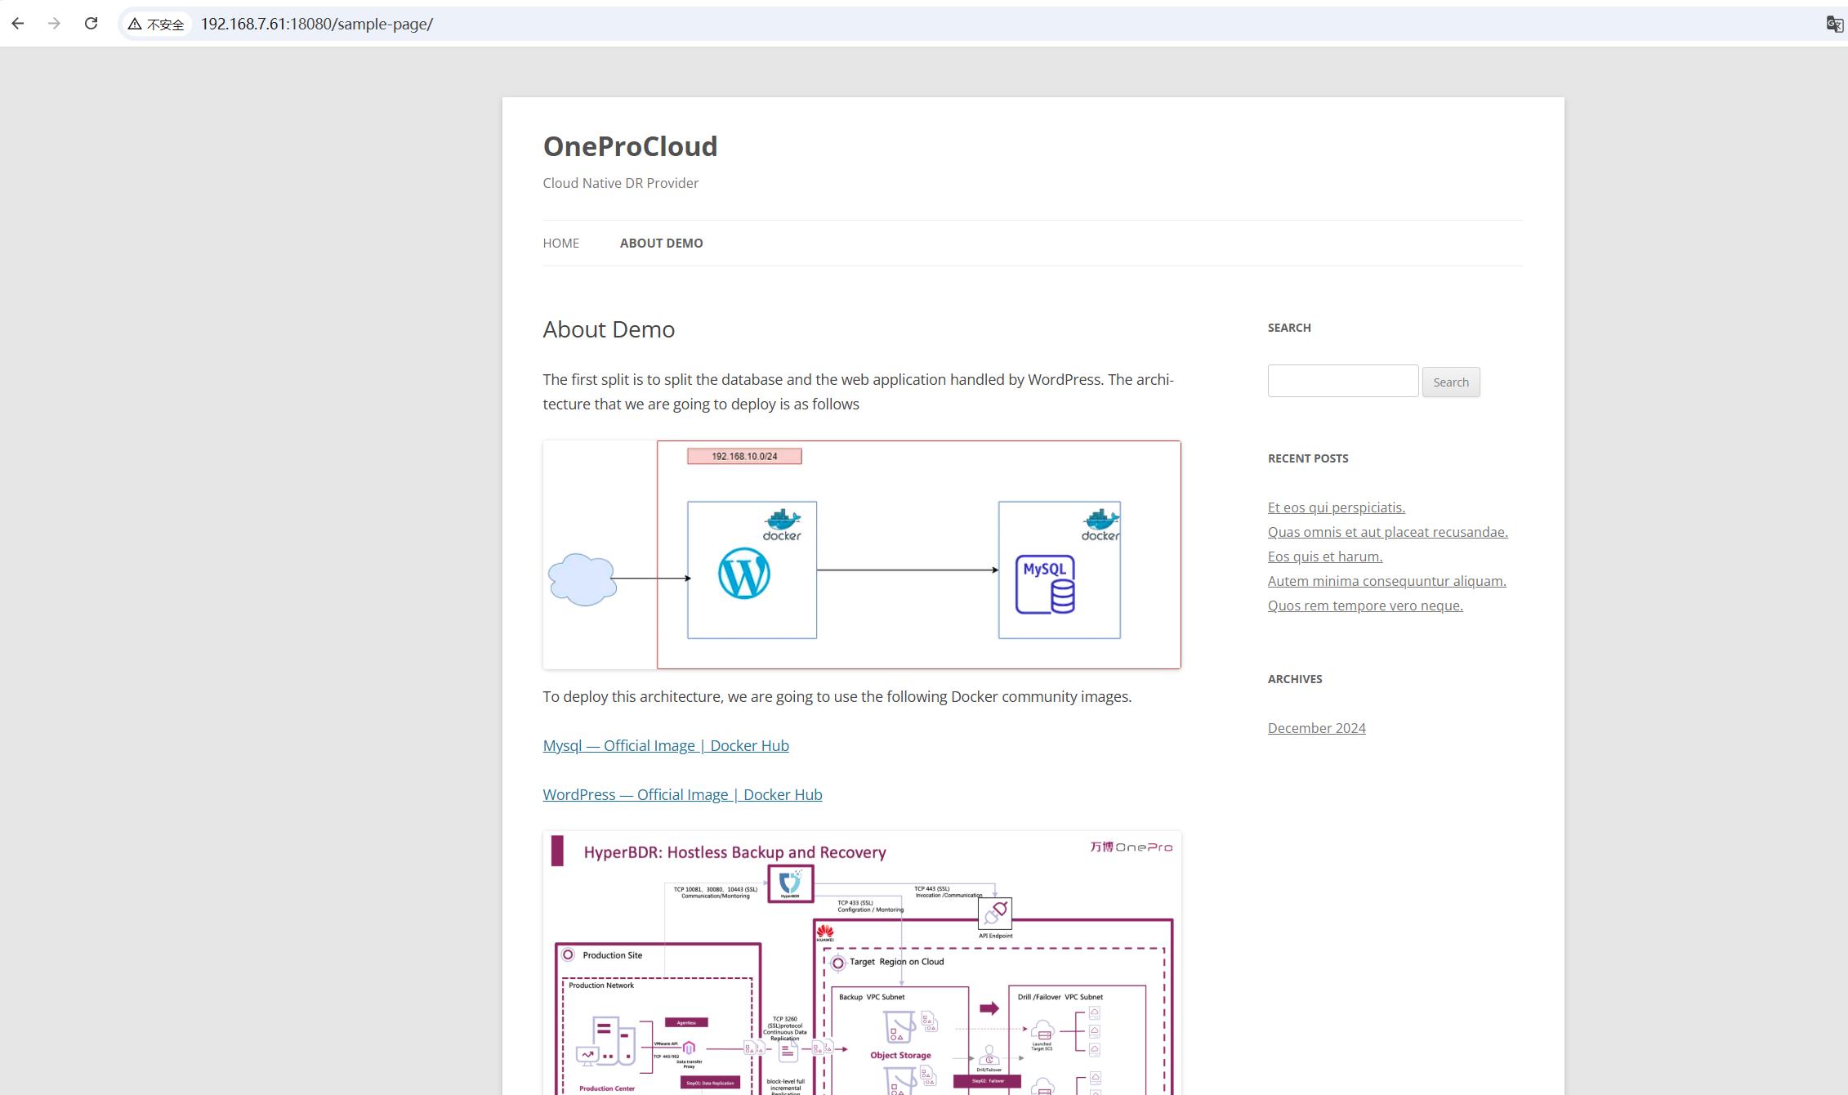
Task: Open post 'Quos rem tempore vero neque.'
Action: [x=1365, y=606]
